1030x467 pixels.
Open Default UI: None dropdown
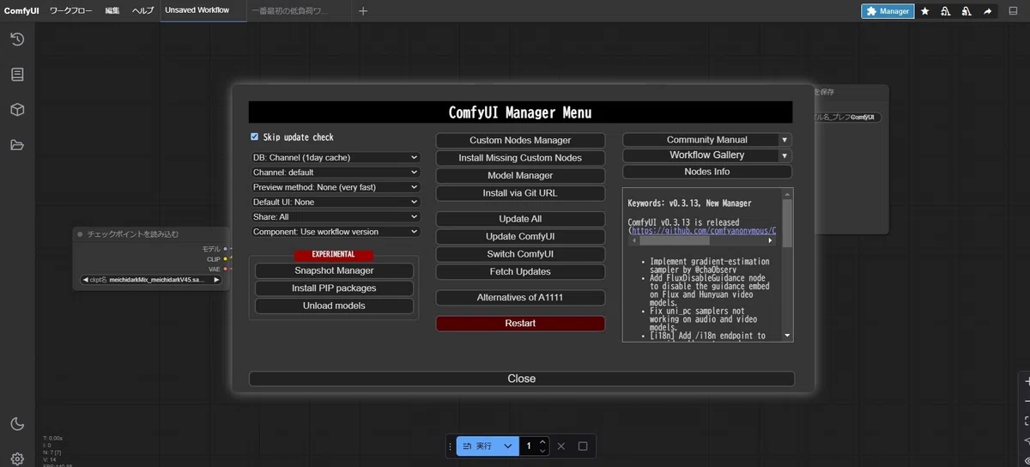click(335, 202)
